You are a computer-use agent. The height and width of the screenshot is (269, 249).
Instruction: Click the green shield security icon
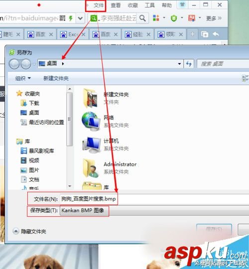pyautogui.click(x=174, y=18)
